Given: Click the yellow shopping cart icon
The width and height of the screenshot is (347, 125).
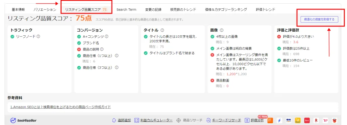Looking at the screenshot, I should pyautogui.click(x=298, y=120).
